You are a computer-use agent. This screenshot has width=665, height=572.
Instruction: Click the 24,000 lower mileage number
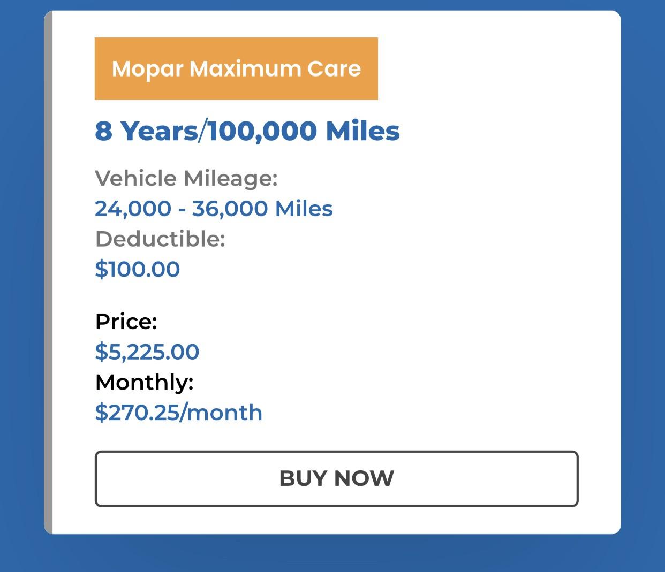coord(133,209)
